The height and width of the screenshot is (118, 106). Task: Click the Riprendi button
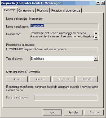(x=87, y=79)
